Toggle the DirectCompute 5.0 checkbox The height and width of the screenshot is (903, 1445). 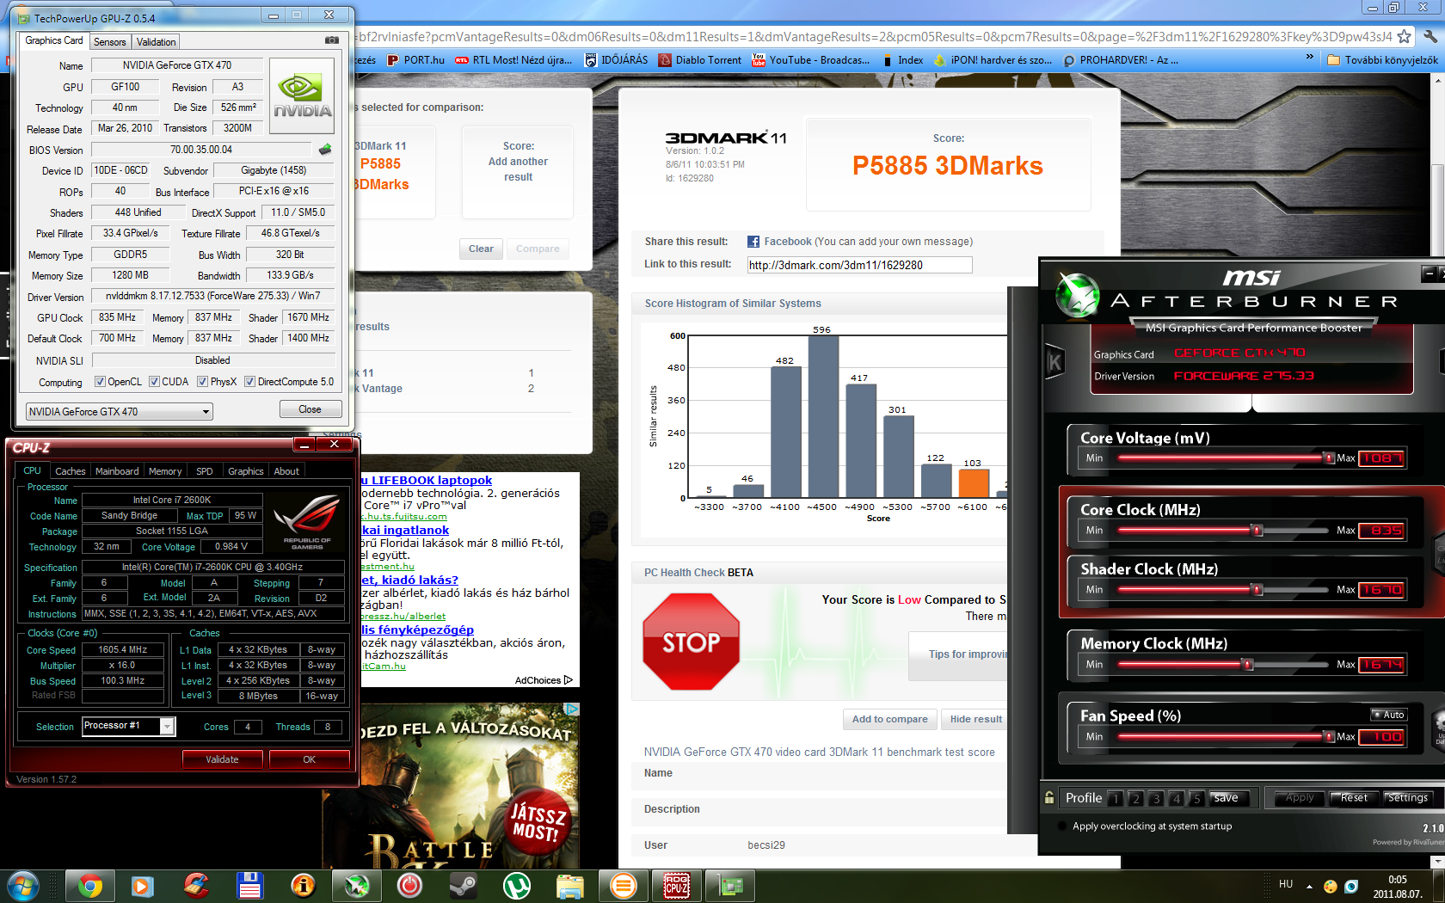tap(249, 382)
